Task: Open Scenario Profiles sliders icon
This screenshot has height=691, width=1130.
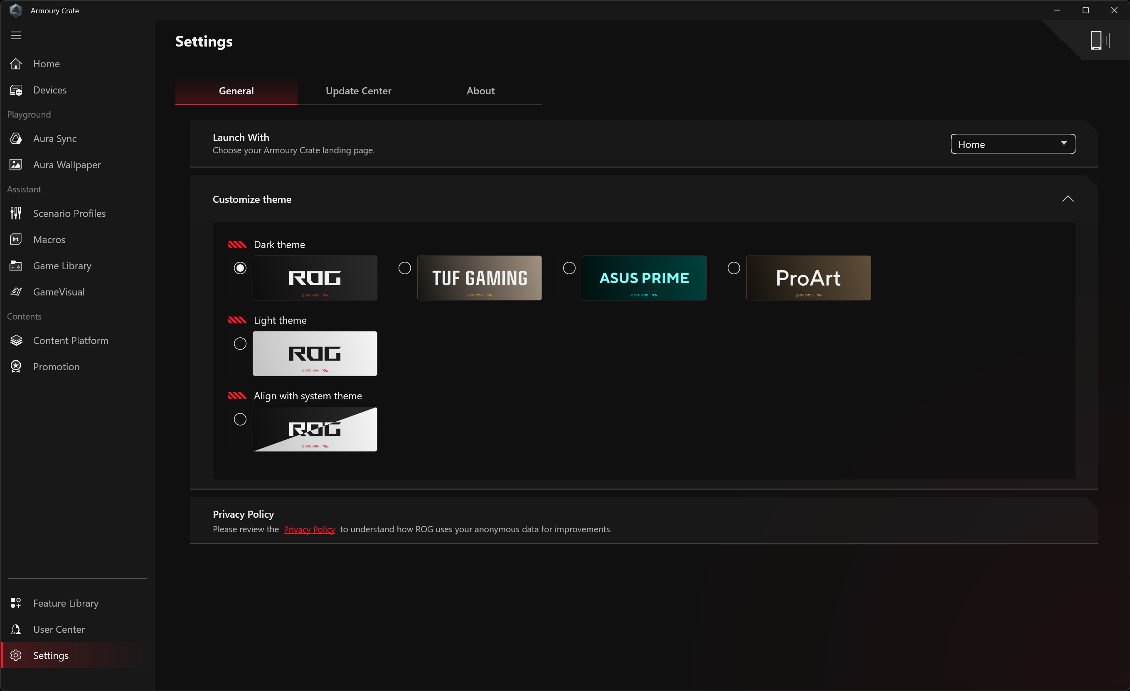Action: coord(16,213)
